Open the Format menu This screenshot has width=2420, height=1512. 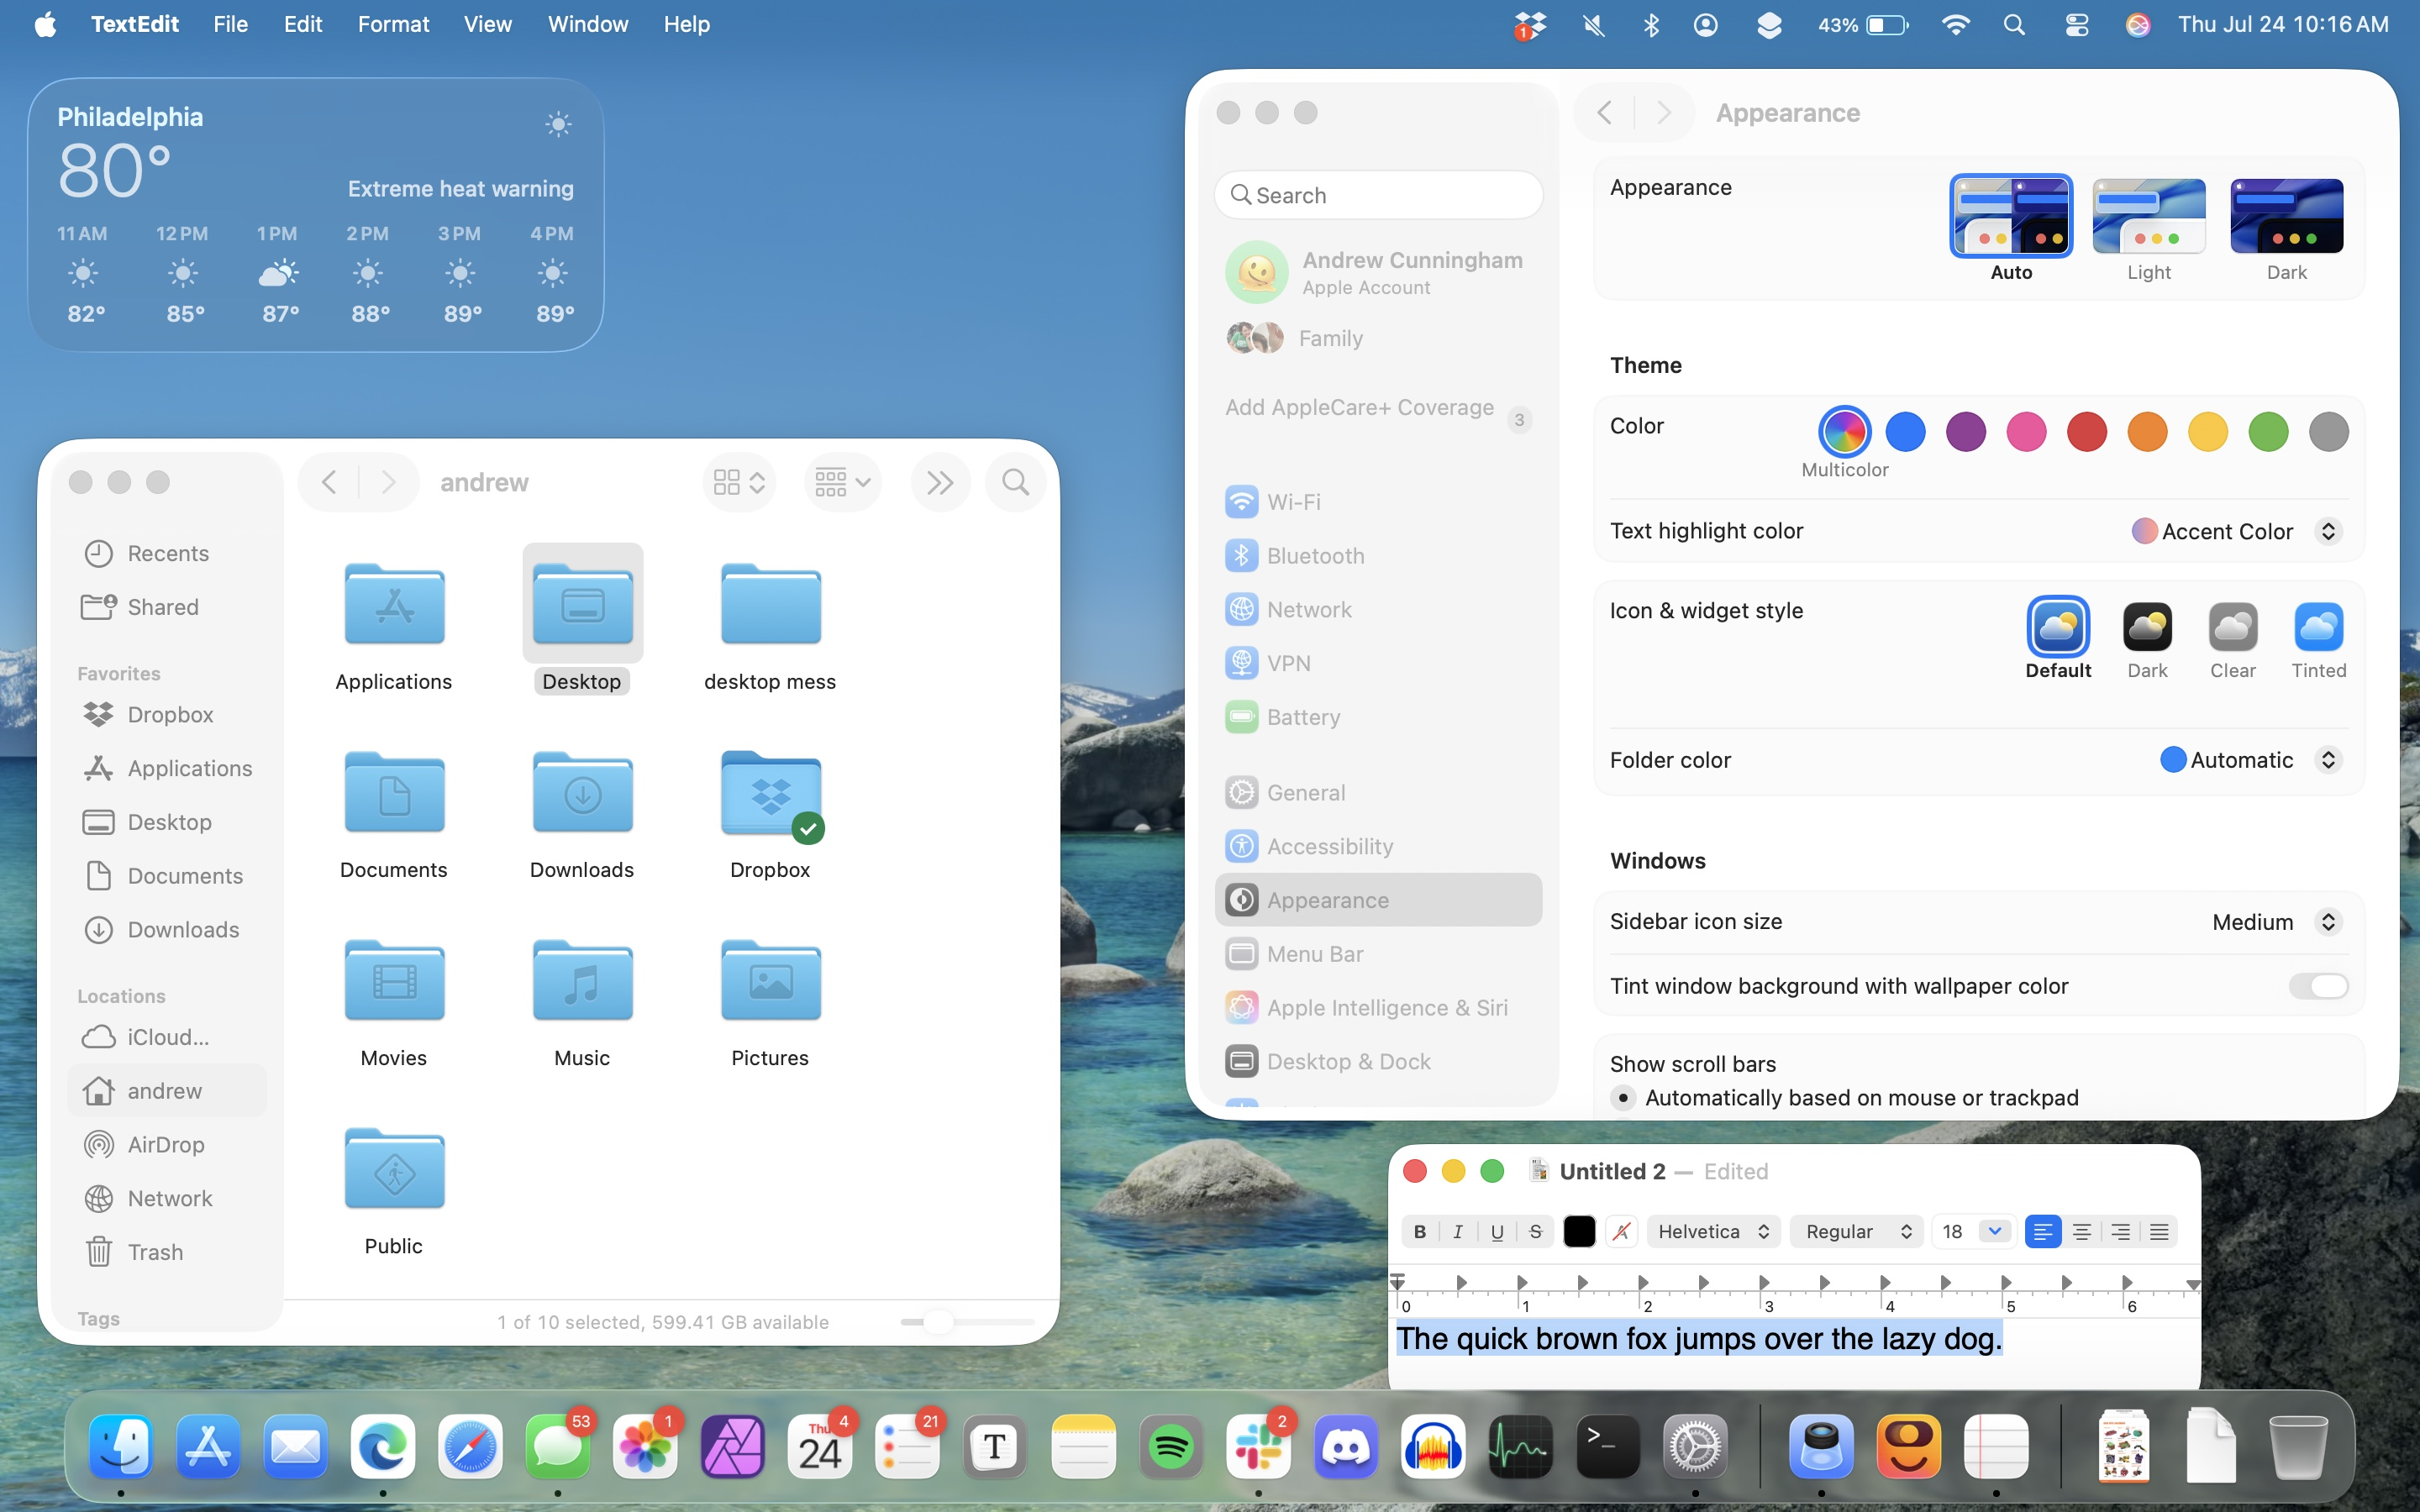click(393, 24)
